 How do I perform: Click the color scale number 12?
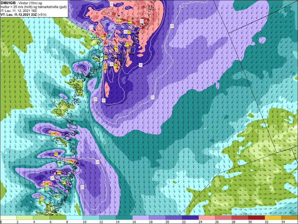tap(101, 222)
